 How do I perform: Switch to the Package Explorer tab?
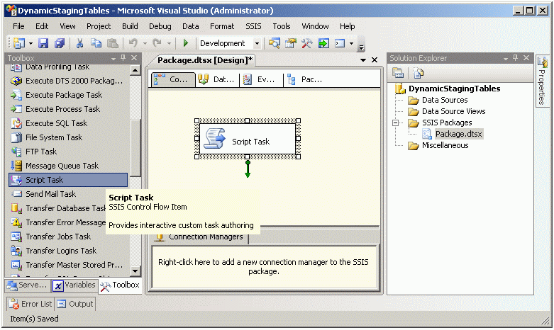click(305, 80)
